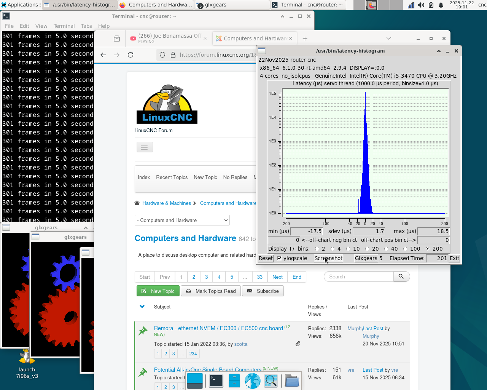
Task: Select the 20 bins radio button
Action: [367, 249]
